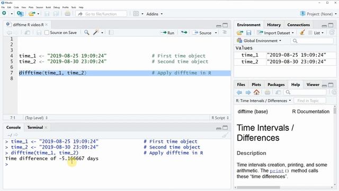339x191 pixels.
Task: Switch to the Files tab
Action: click(x=241, y=85)
